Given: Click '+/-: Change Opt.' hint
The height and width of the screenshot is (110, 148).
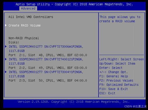Looking at the screenshot, I should coord(114,72).
